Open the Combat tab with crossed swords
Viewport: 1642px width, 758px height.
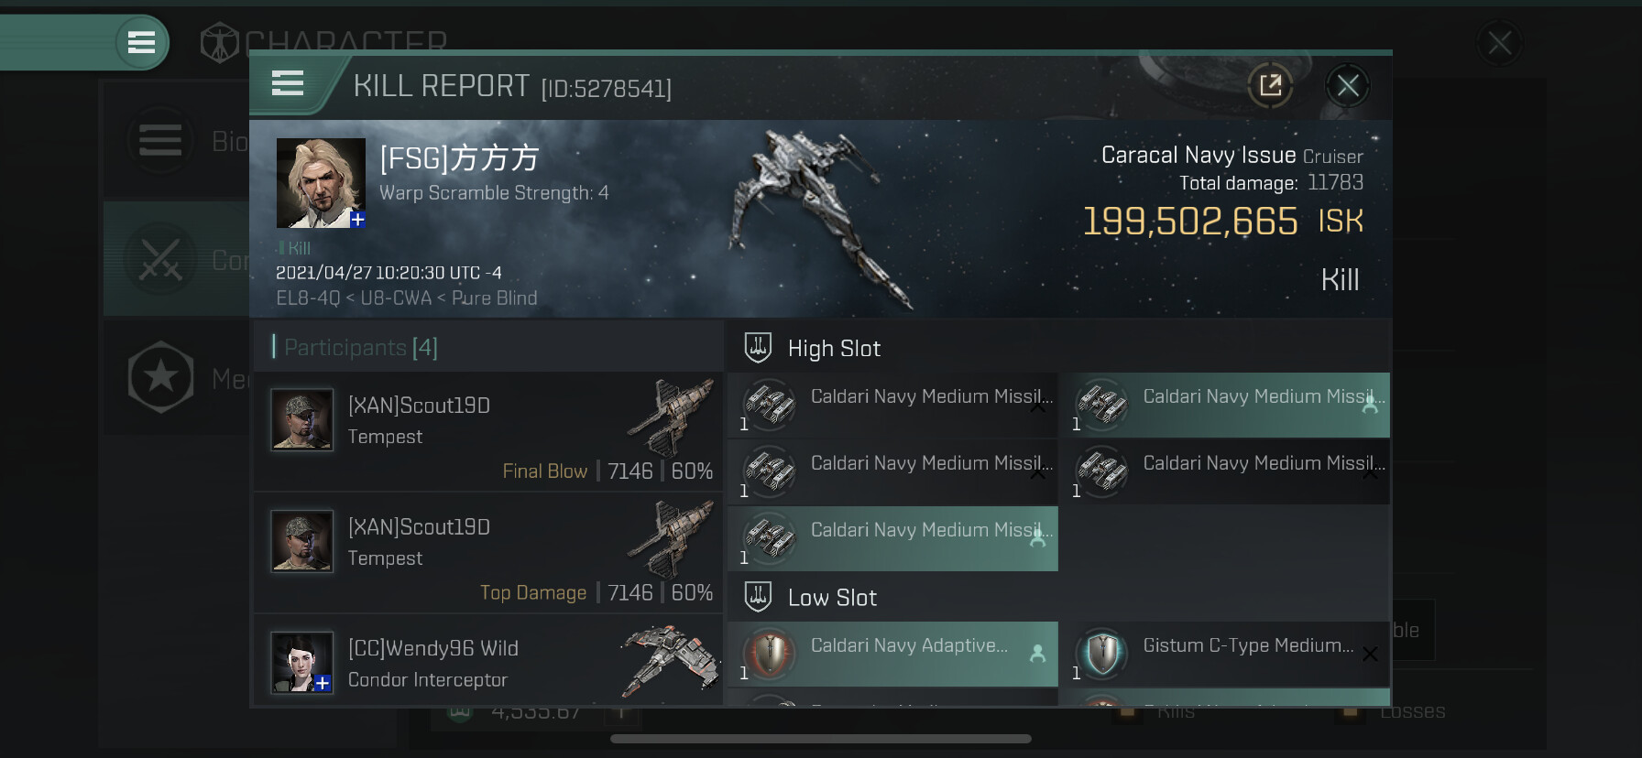pos(160,260)
